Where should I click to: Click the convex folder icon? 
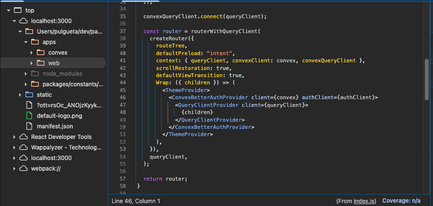point(41,53)
